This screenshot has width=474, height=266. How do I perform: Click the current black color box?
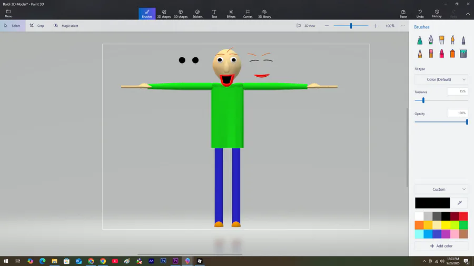coord(432,203)
